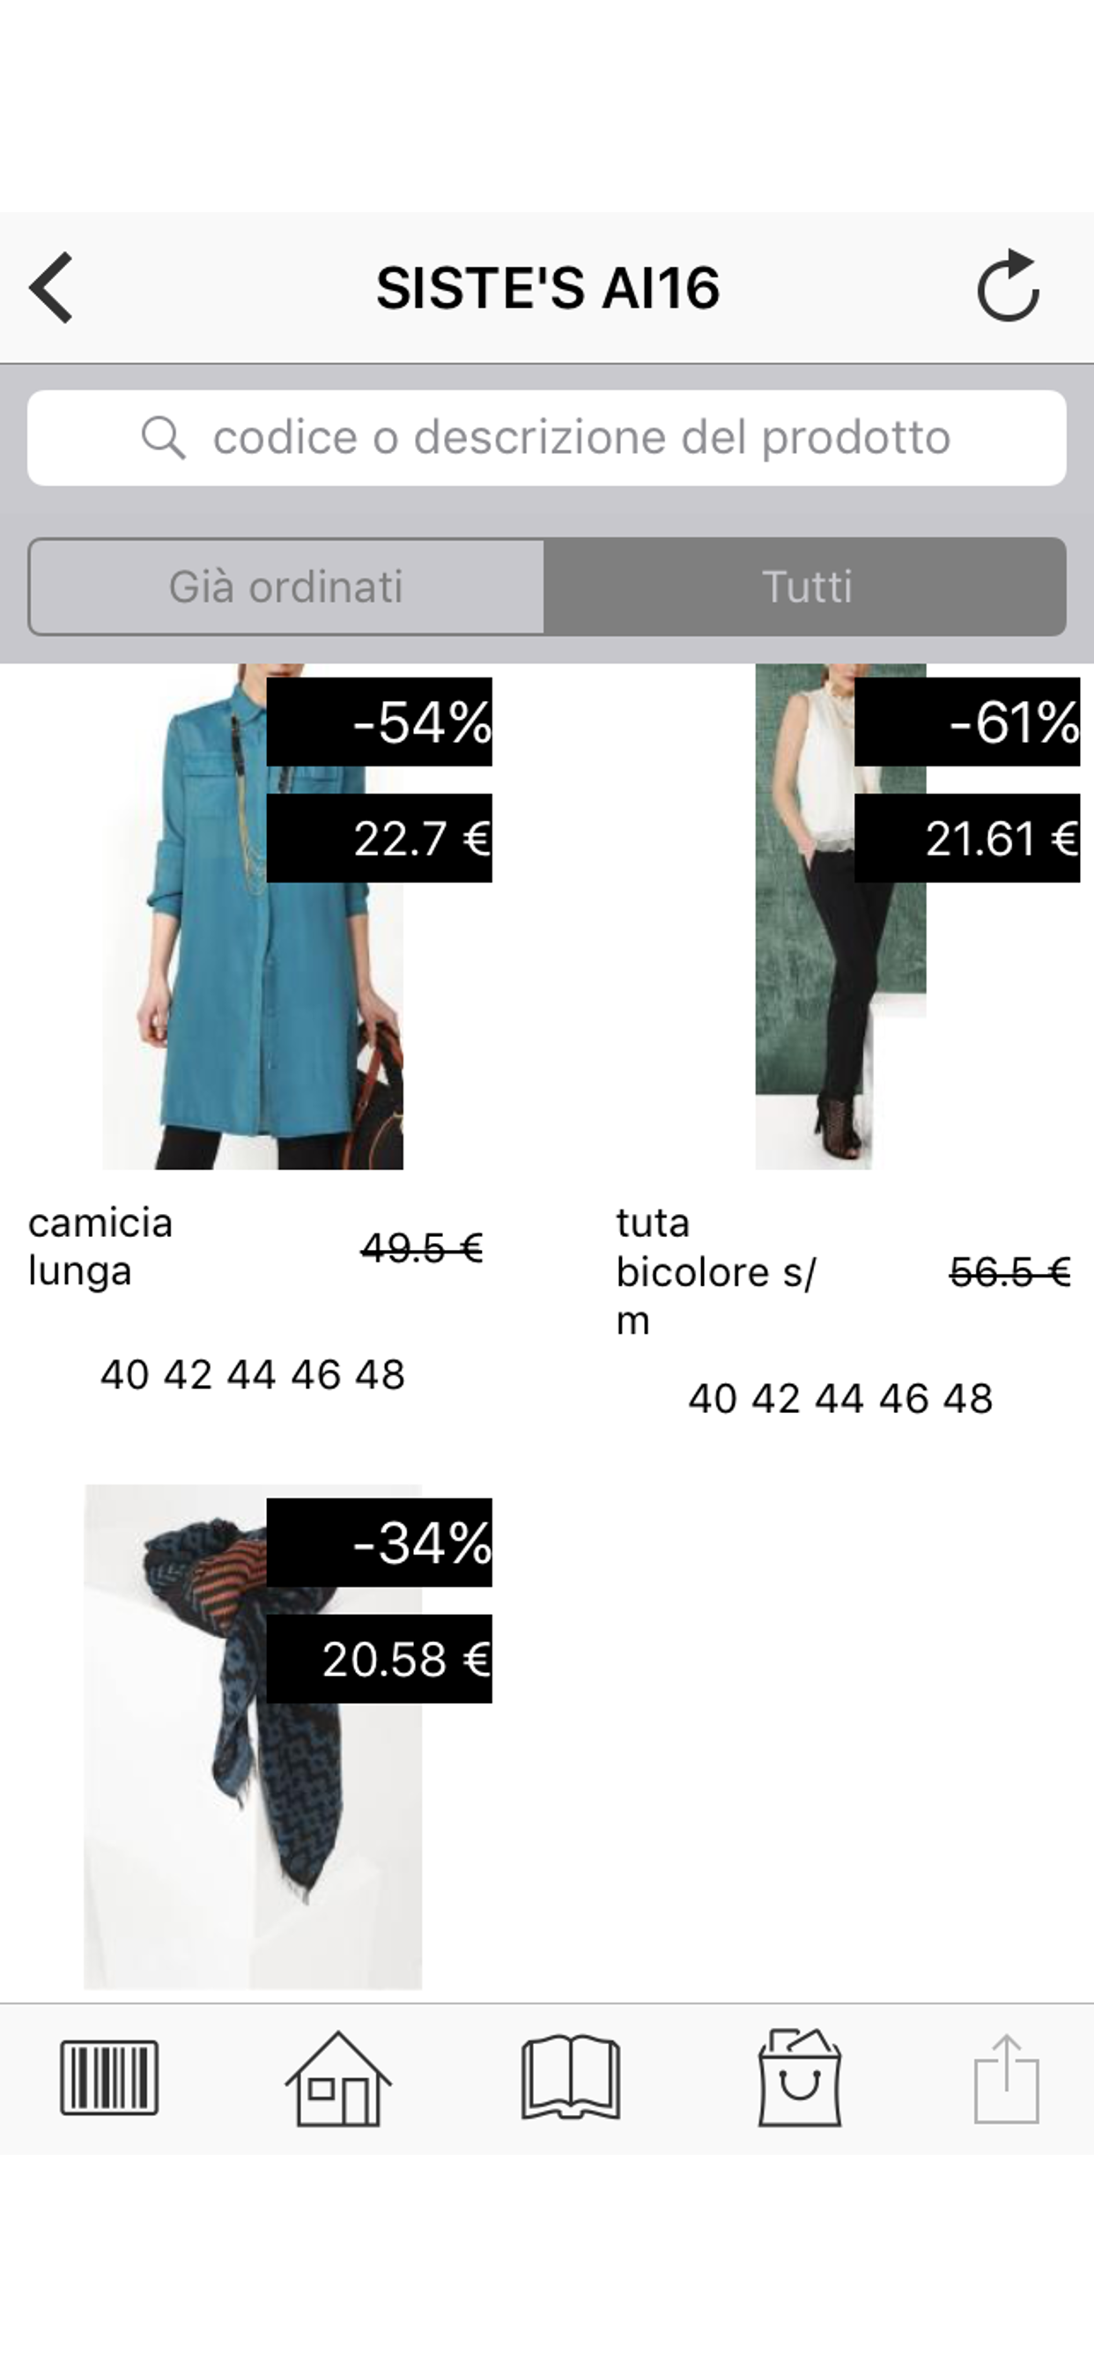
Task: Focus the codice o descrizione search field
Action: 547,438
